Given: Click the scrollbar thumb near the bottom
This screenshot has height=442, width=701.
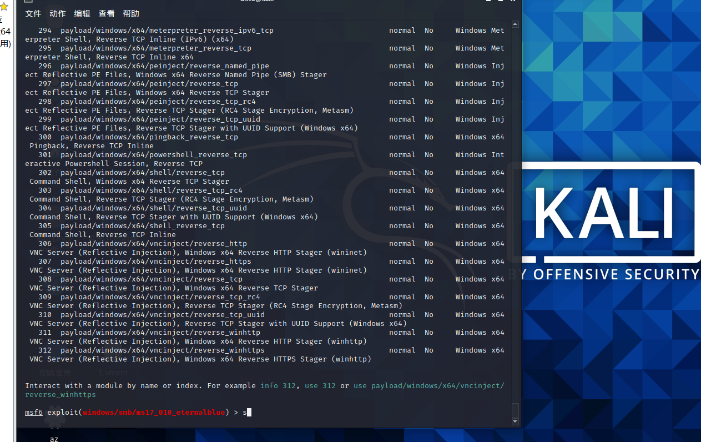Looking at the screenshot, I should [515, 410].
